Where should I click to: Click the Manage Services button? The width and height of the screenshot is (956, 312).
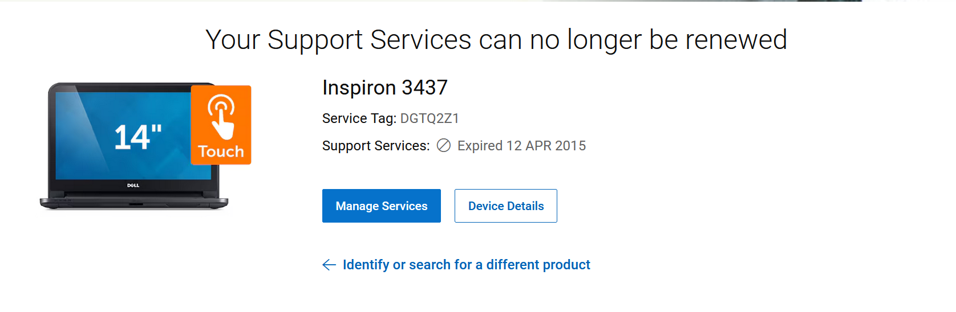(x=381, y=206)
